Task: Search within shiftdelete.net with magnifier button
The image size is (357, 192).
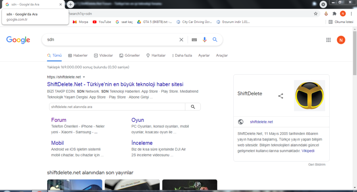Action: point(193,107)
